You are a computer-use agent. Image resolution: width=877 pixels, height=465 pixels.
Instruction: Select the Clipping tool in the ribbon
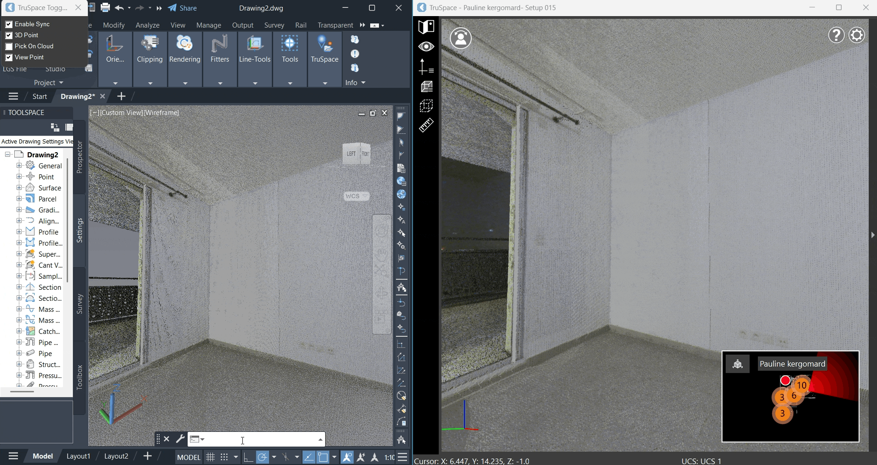tap(149, 51)
